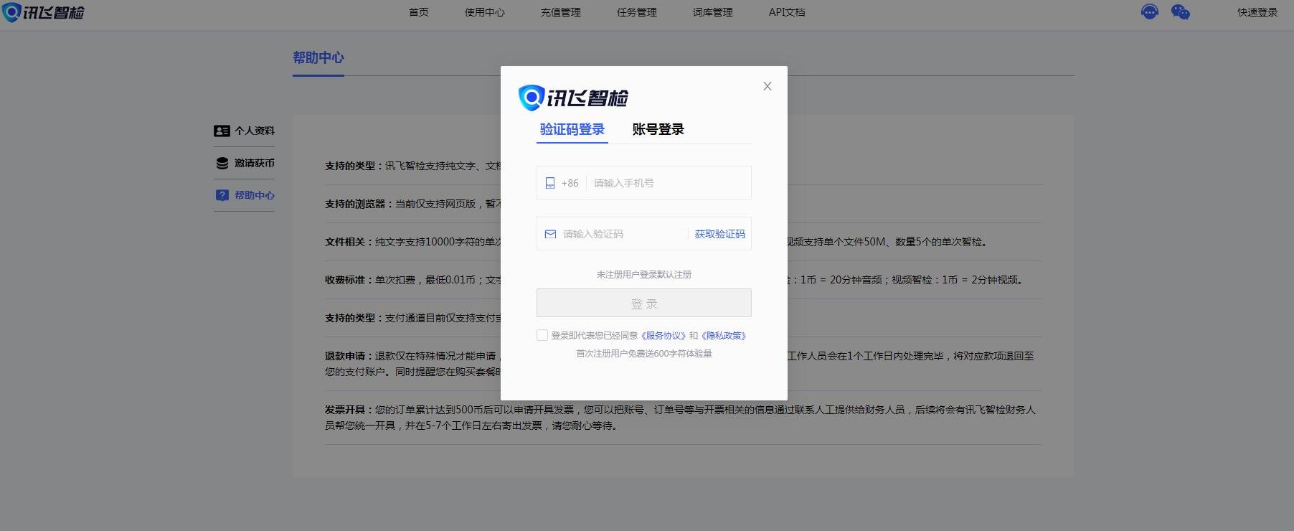Switch to 账号登录 tab

pyautogui.click(x=658, y=129)
